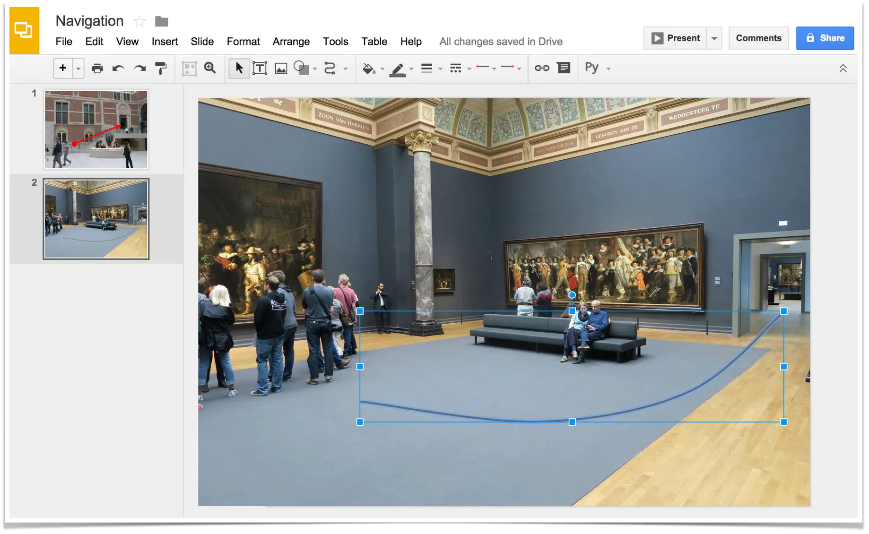Open the Edit menu
This screenshot has width=869, height=534.
pyautogui.click(x=94, y=42)
